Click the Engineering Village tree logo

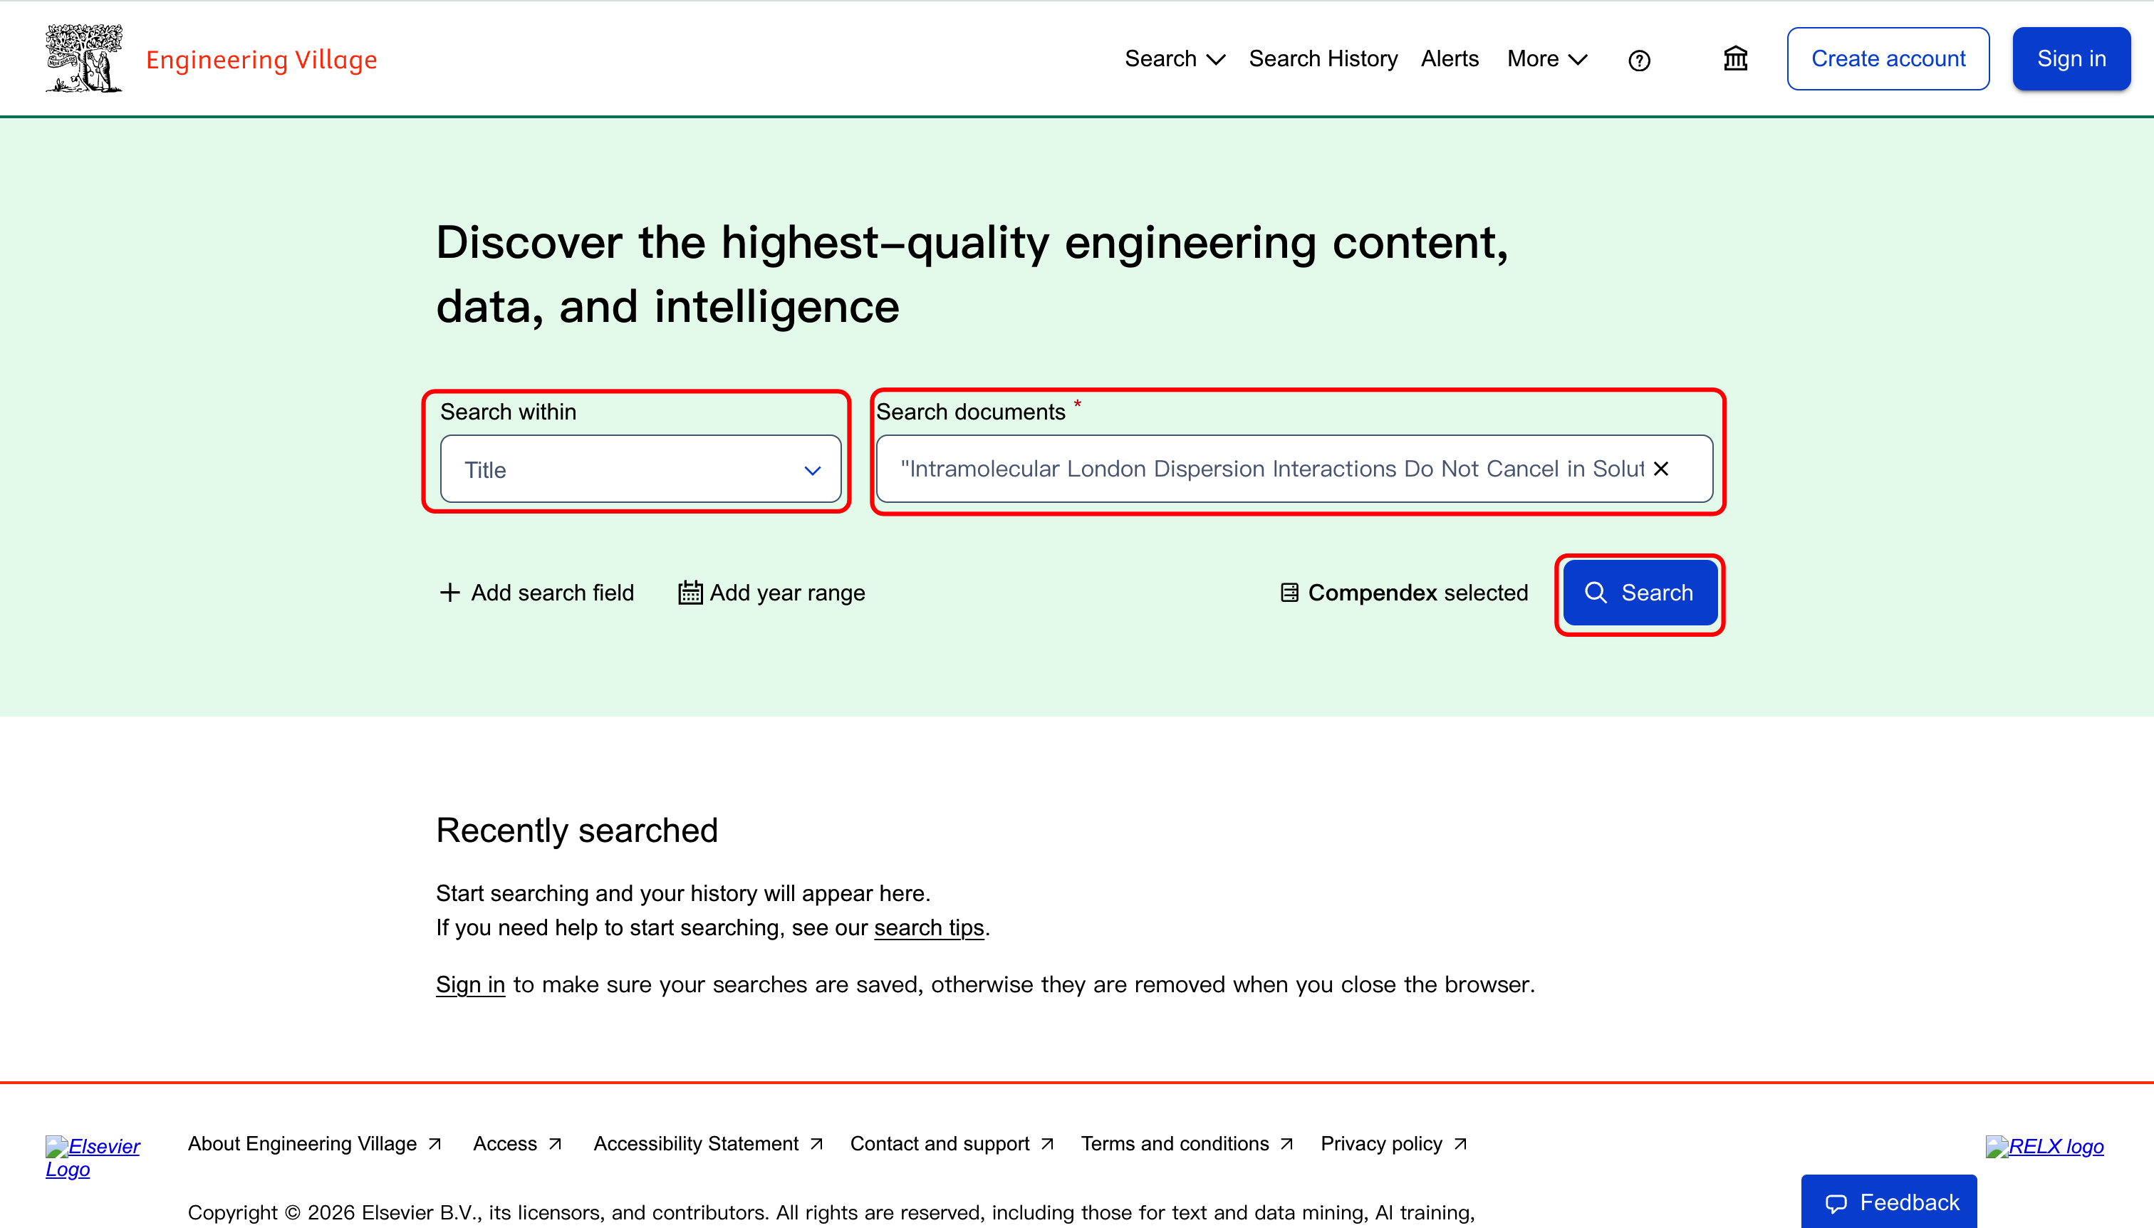[x=83, y=58]
